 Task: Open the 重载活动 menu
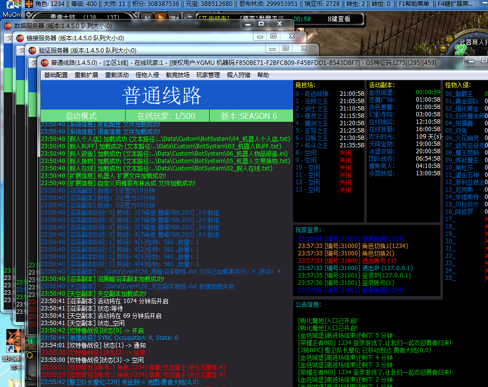click(117, 75)
